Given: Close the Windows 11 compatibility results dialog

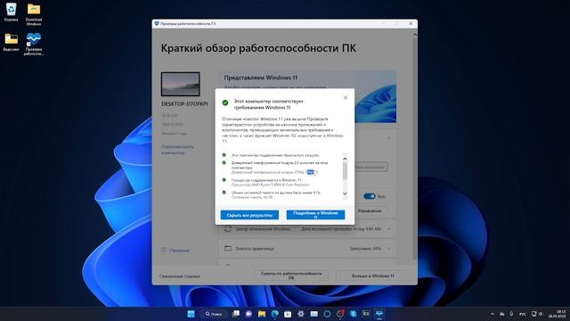Looking at the screenshot, I should click(x=346, y=98).
